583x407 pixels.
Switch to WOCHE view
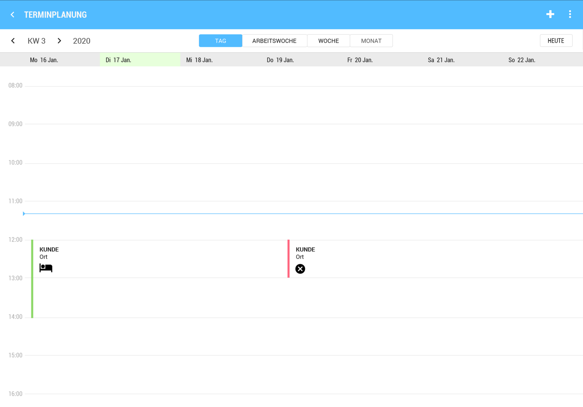329,41
